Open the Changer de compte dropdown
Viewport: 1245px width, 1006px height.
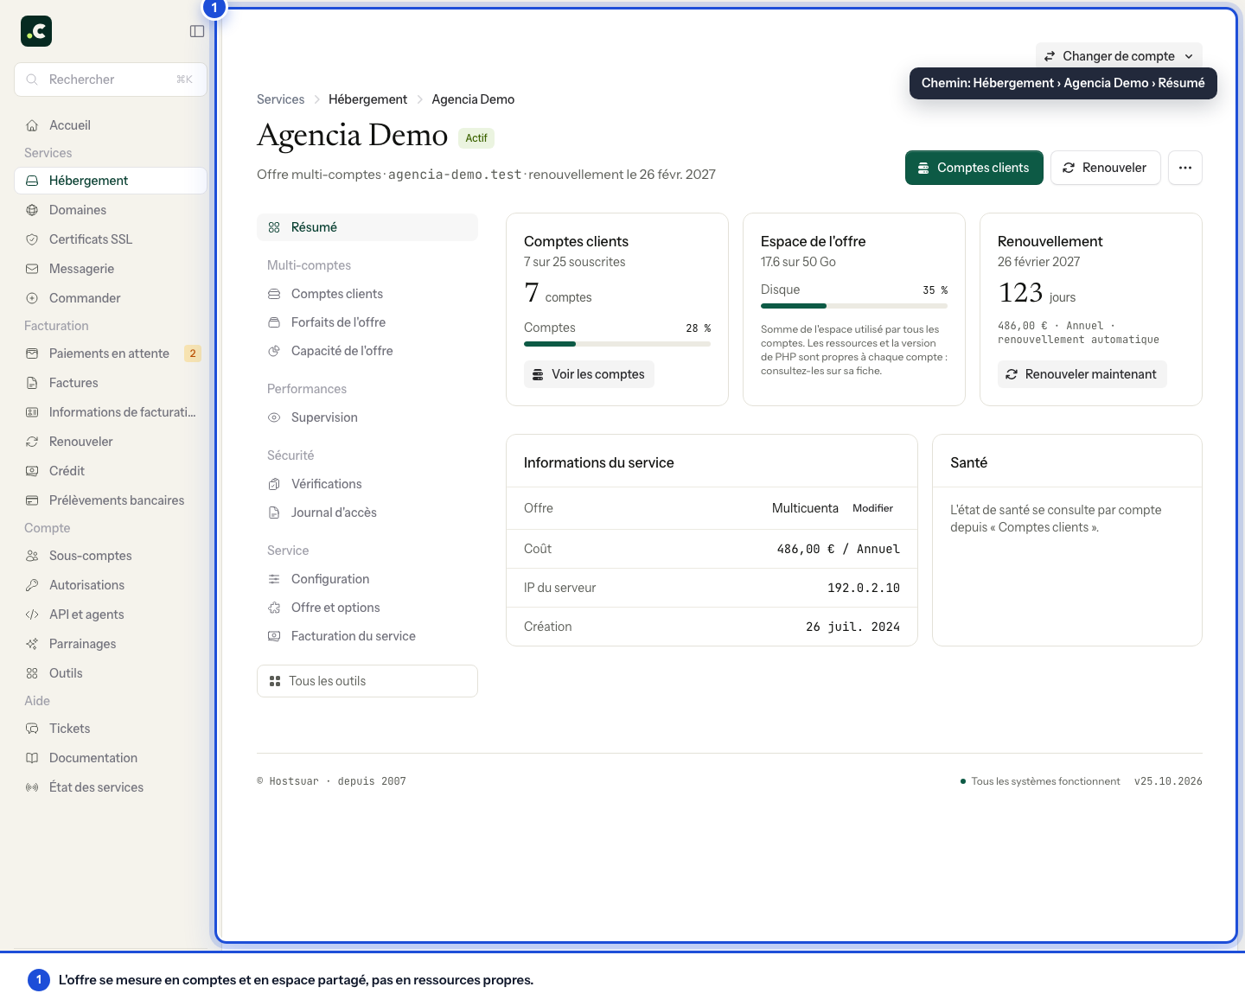coord(1119,56)
